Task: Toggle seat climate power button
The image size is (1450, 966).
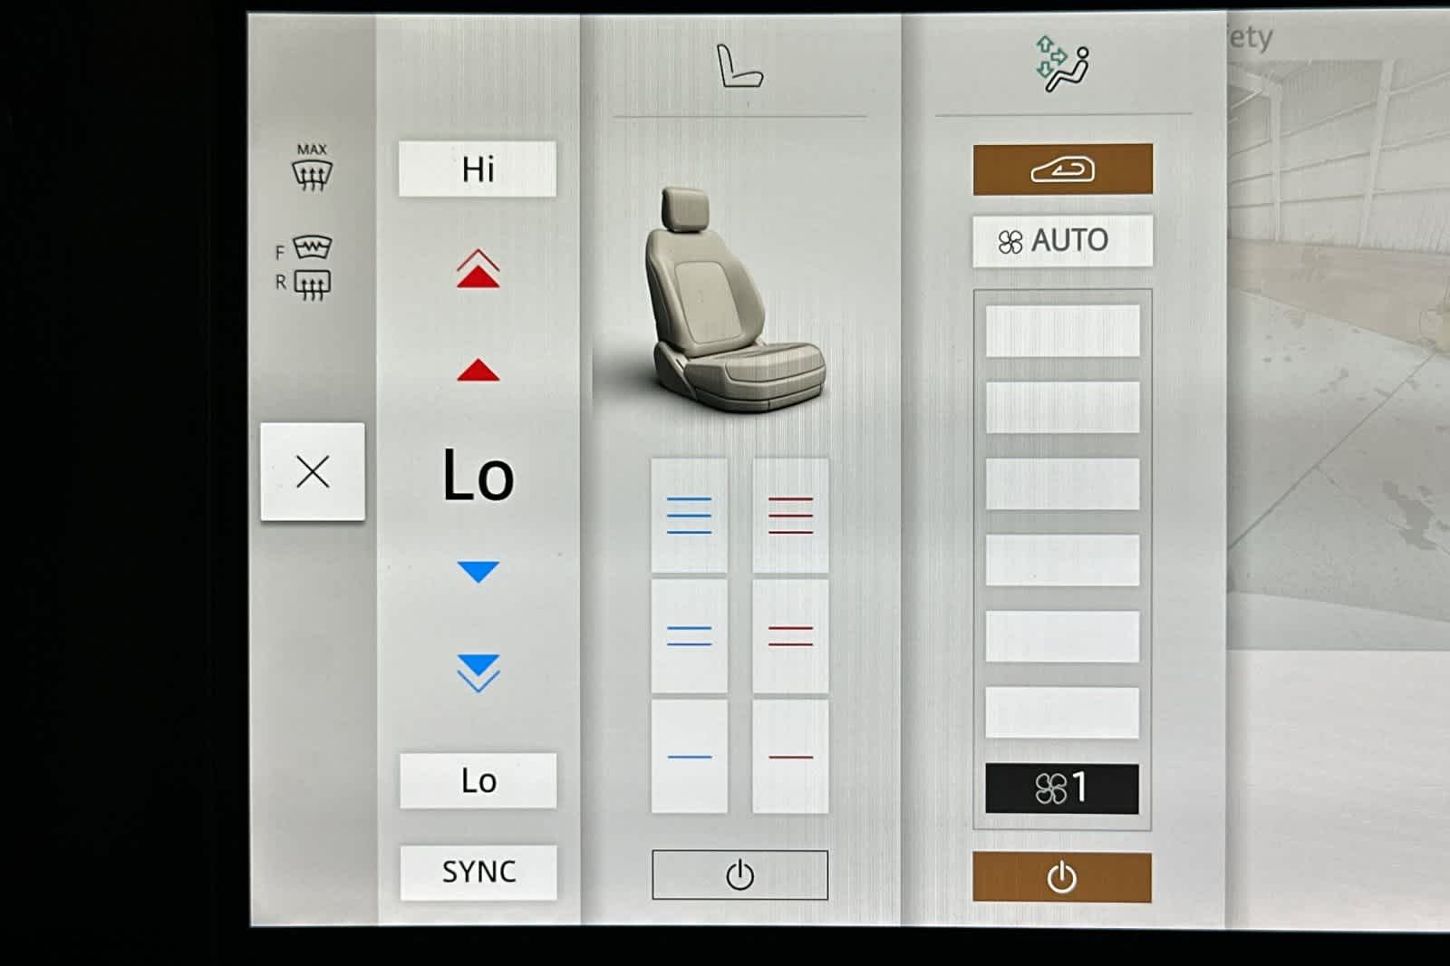Action: click(x=739, y=875)
